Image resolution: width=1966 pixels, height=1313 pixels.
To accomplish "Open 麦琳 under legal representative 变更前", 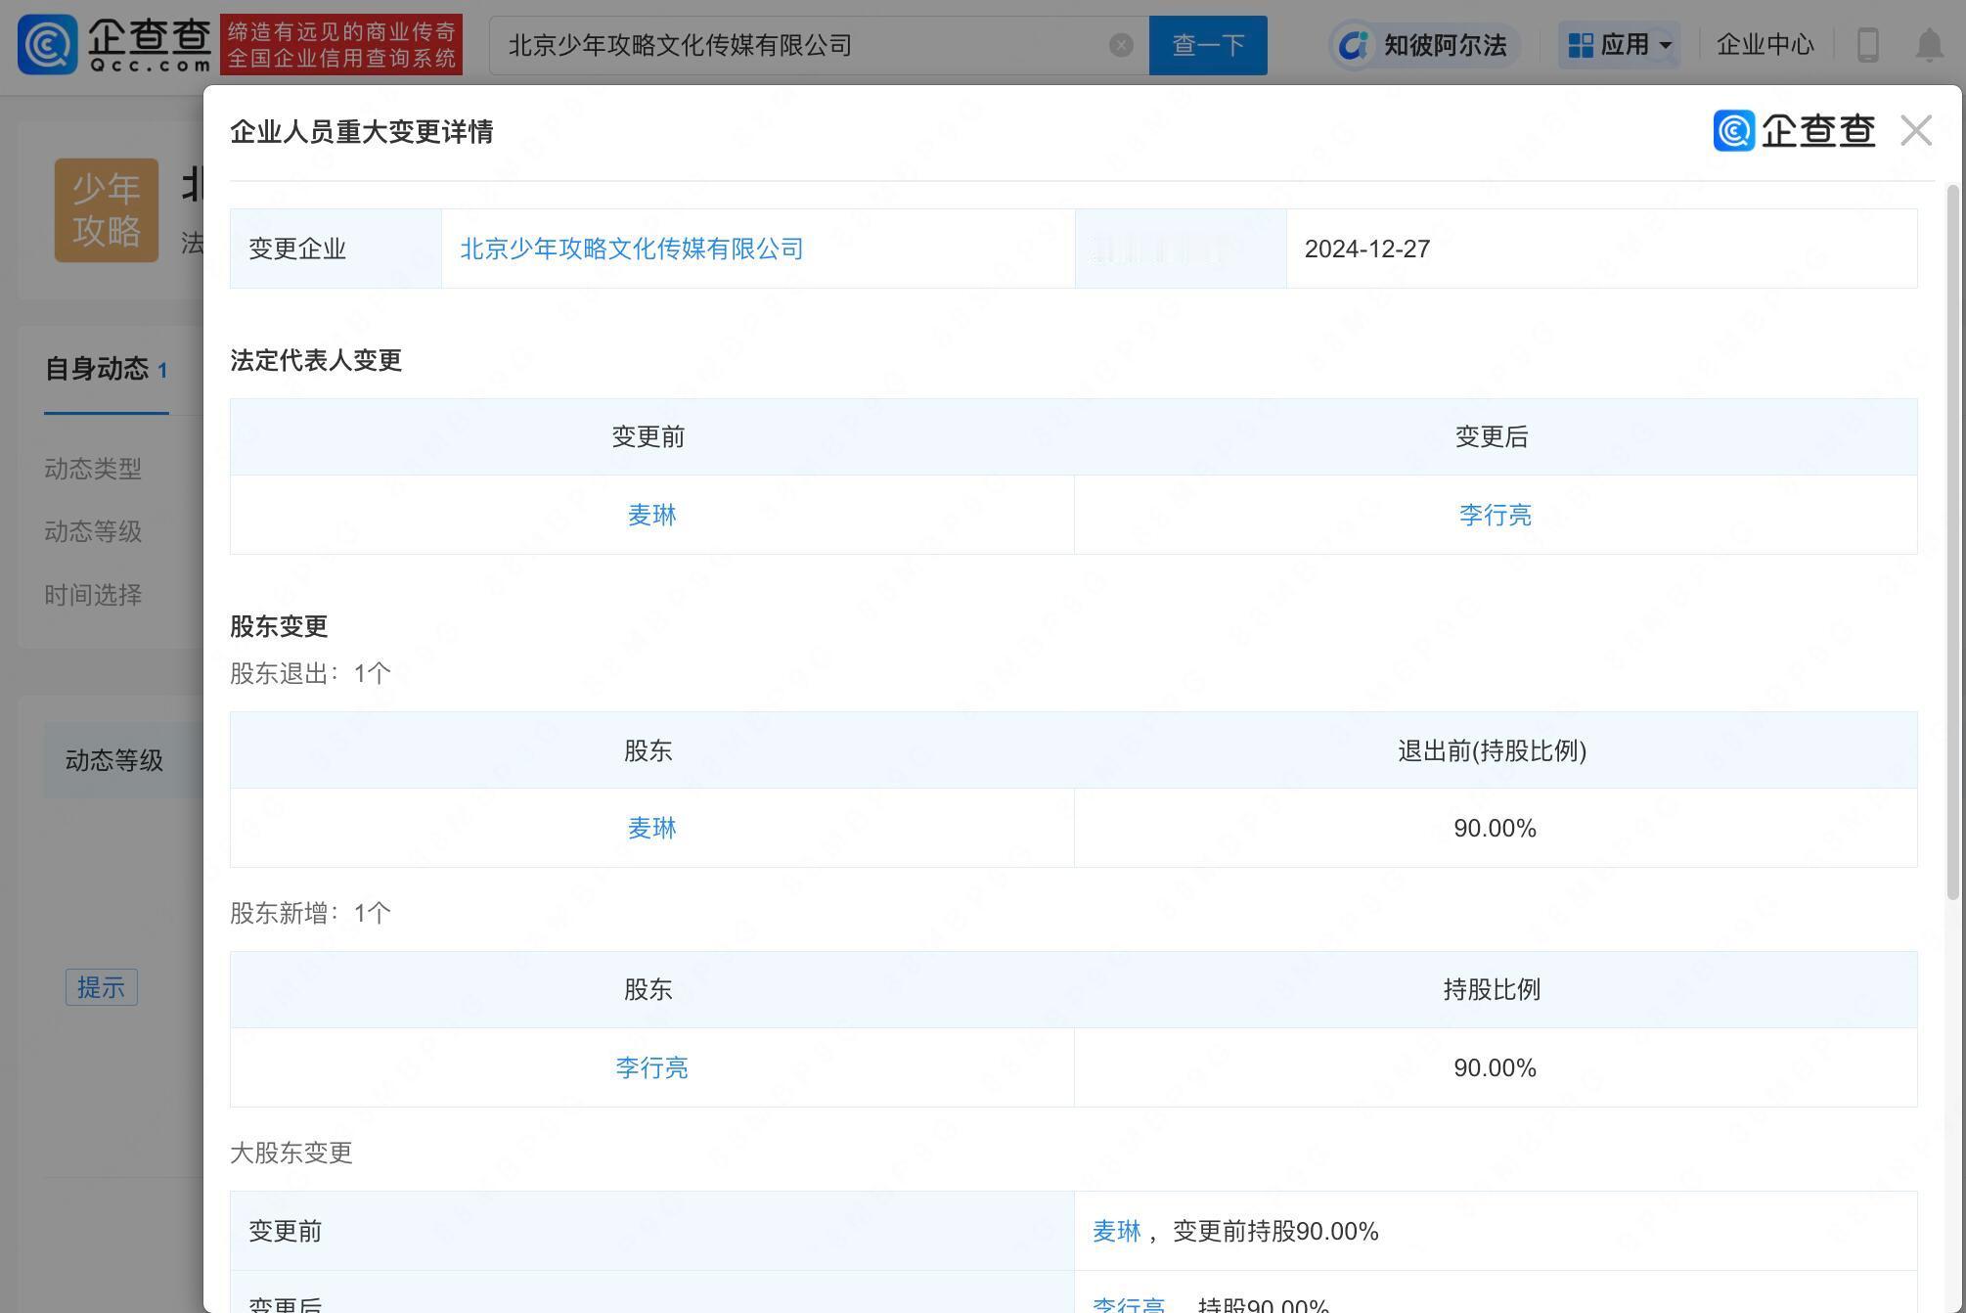I will 651,515.
